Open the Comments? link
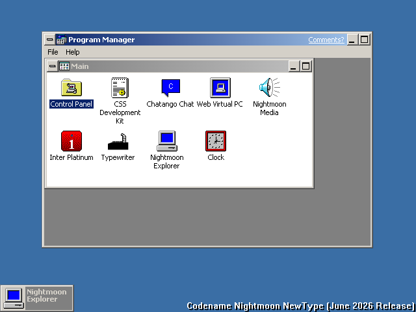This screenshot has width=416, height=312. point(326,40)
